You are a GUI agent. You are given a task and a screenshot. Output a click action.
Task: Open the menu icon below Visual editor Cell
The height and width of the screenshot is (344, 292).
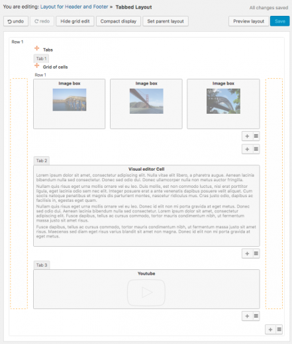(x=256, y=253)
